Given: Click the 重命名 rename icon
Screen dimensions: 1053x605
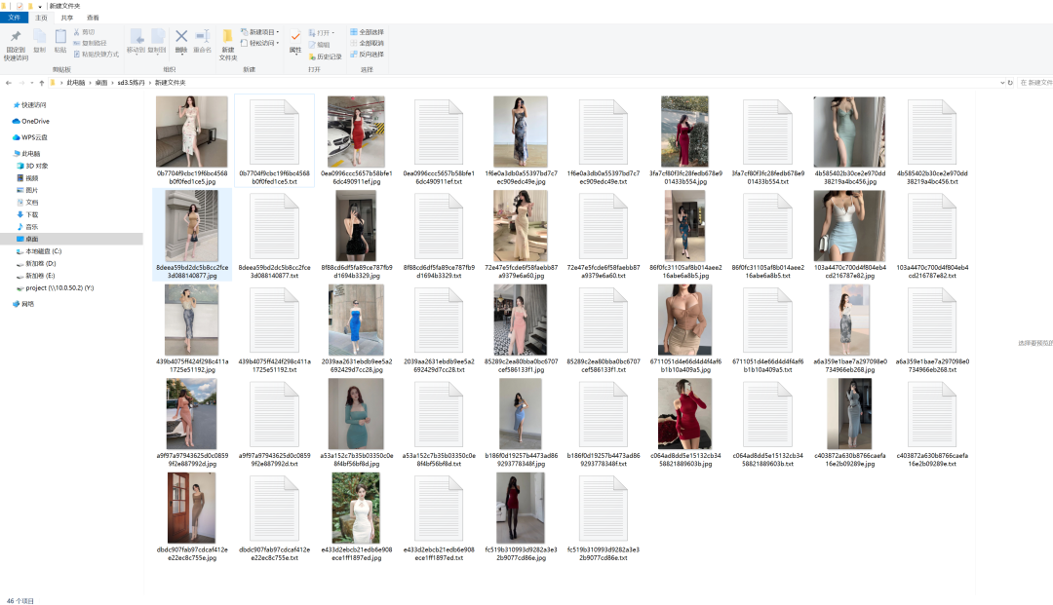Looking at the screenshot, I should click(202, 36).
